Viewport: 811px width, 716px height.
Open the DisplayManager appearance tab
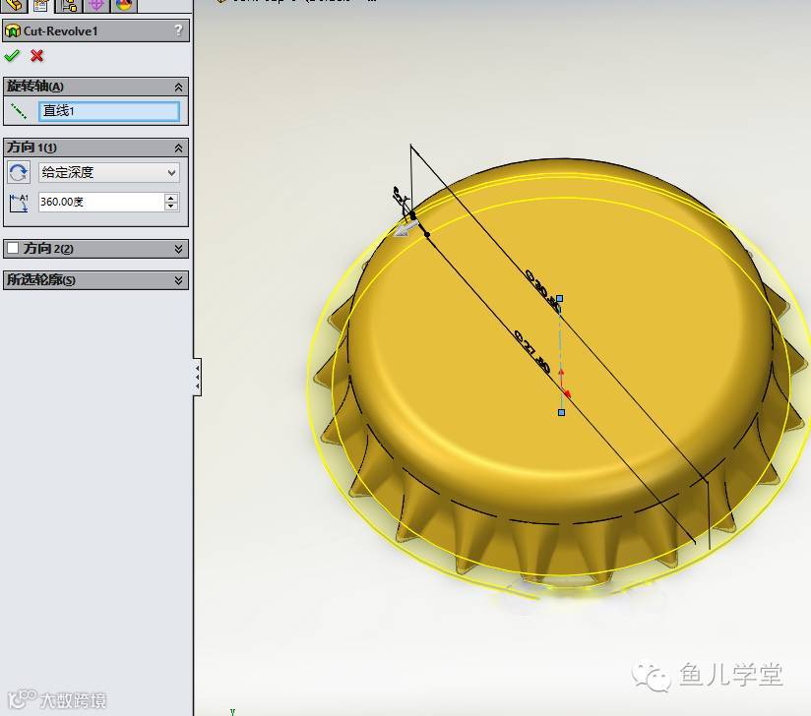pyautogui.click(x=124, y=5)
